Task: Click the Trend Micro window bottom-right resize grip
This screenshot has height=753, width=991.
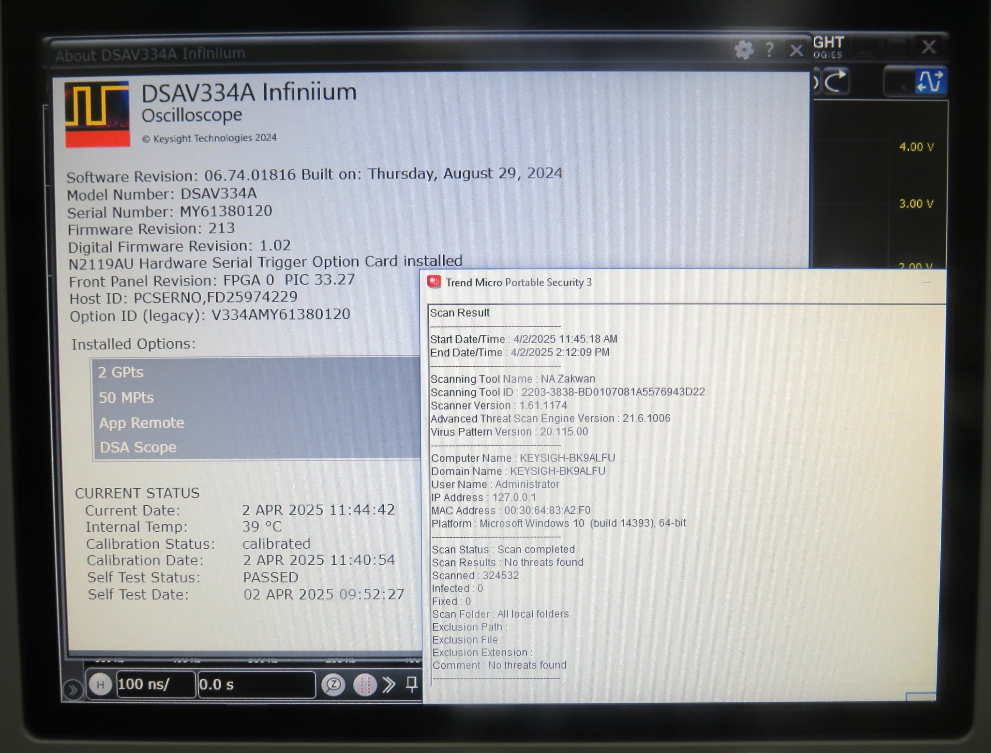Action: click(921, 697)
